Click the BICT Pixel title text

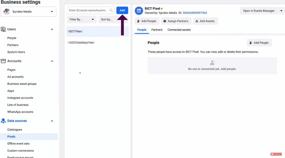pyautogui.click(x=152, y=9)
